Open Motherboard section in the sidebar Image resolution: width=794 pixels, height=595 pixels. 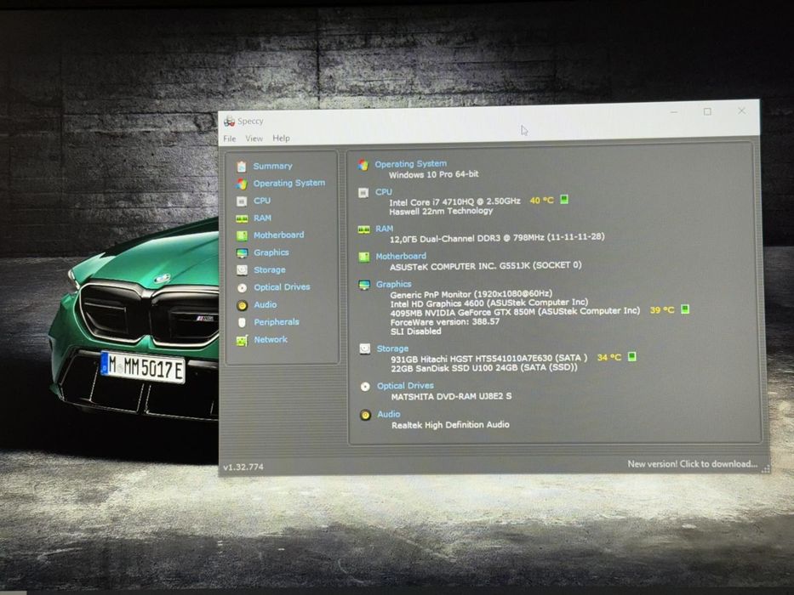coord(278,235)
